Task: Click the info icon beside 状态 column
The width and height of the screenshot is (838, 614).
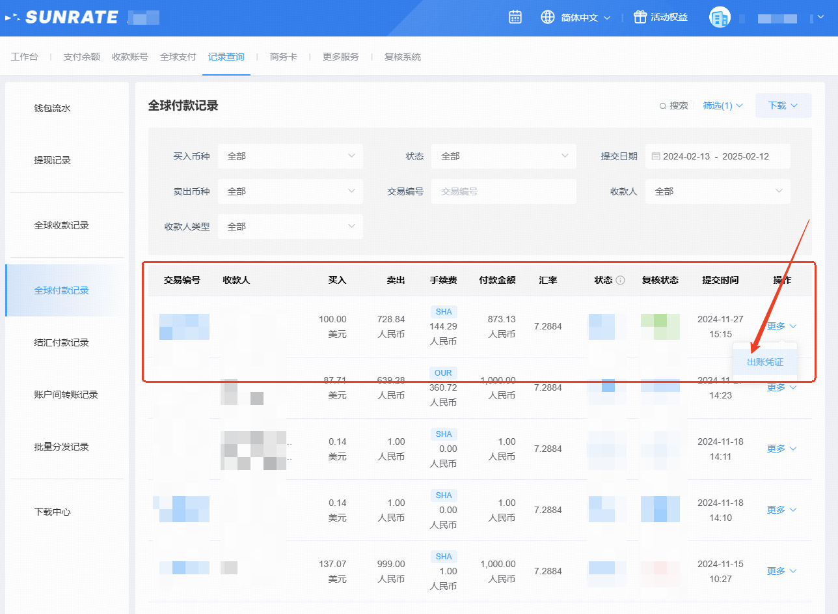Action: [620, 281]
